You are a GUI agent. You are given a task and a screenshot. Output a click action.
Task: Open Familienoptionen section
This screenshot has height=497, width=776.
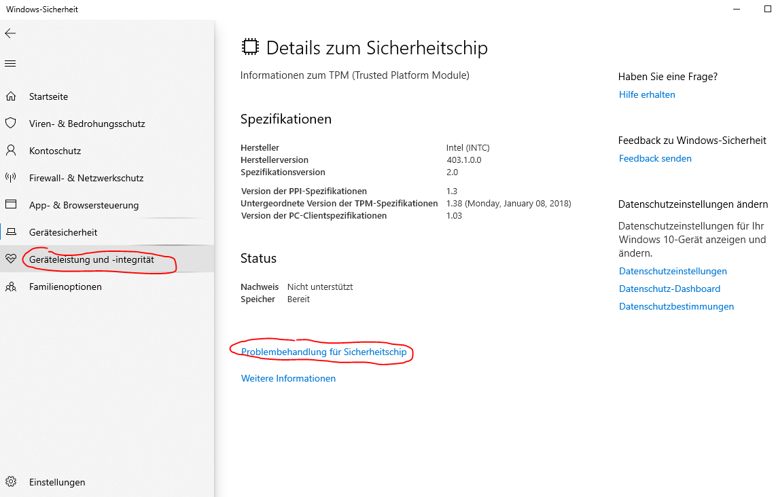(x=65, y=287)
